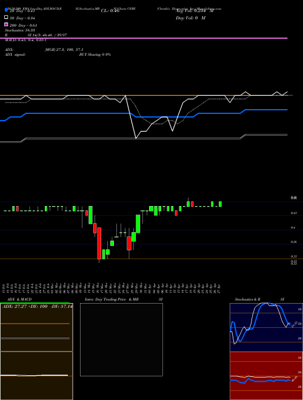Select the Avg Vol: 0.234 M text

click(195, 11)
